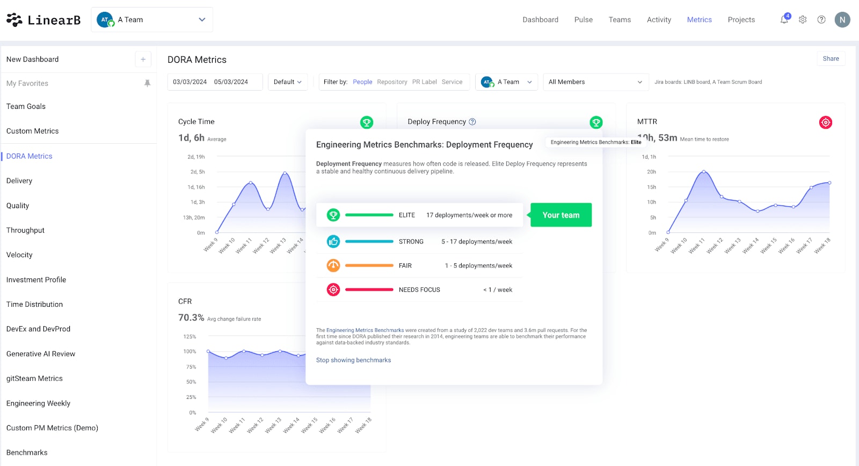The height and width of the screenshot is (466, 859).
Task: Click the date range field 03/03/2024
Action: coord(215,82)
